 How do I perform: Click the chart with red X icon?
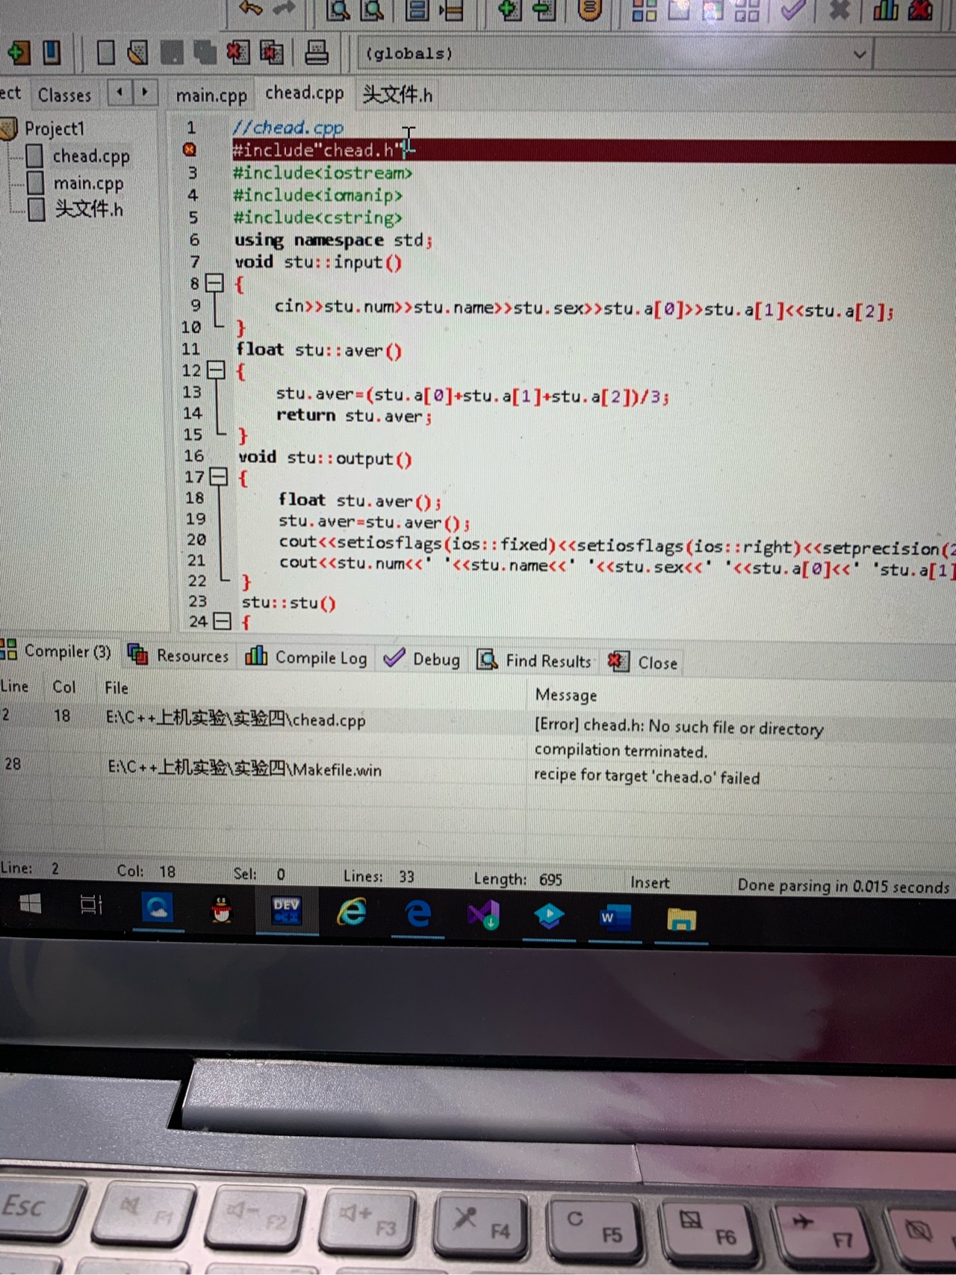pyautogui.click(x=920, y=10)
